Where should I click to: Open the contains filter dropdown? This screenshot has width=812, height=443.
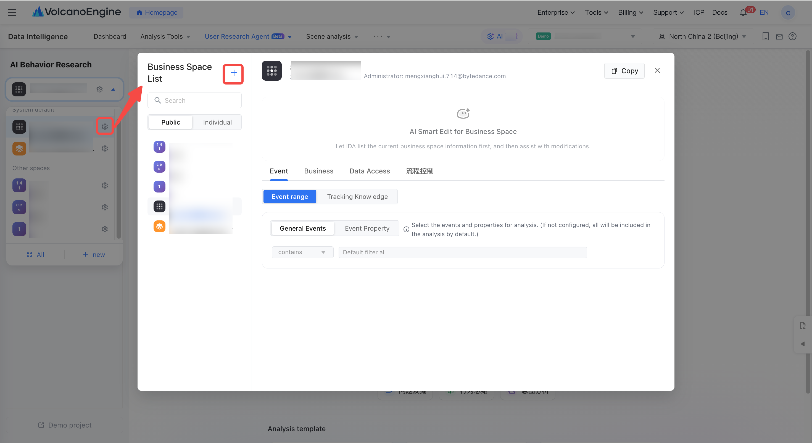[303, 252]
